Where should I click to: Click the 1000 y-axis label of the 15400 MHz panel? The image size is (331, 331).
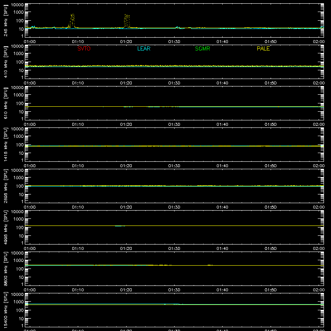click(x=19, y=302)
